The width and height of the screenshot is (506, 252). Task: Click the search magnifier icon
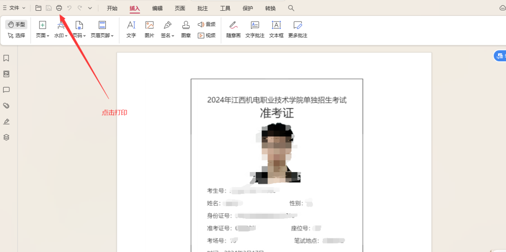pos(291,8)
